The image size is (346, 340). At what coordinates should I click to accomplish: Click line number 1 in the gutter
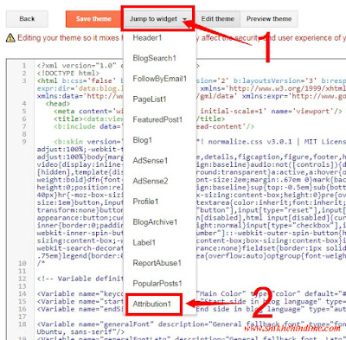click(x=24, y=66)
